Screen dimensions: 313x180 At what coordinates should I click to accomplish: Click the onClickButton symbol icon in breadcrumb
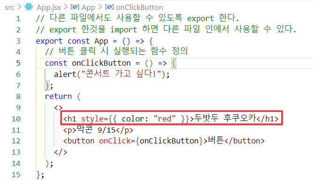click(110, 7)
